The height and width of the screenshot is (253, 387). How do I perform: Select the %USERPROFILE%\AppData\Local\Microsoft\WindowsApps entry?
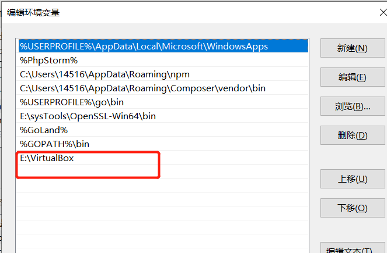pos(163,46)
